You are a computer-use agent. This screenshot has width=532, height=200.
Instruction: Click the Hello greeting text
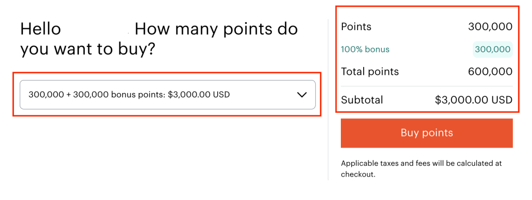pos(41,29)
